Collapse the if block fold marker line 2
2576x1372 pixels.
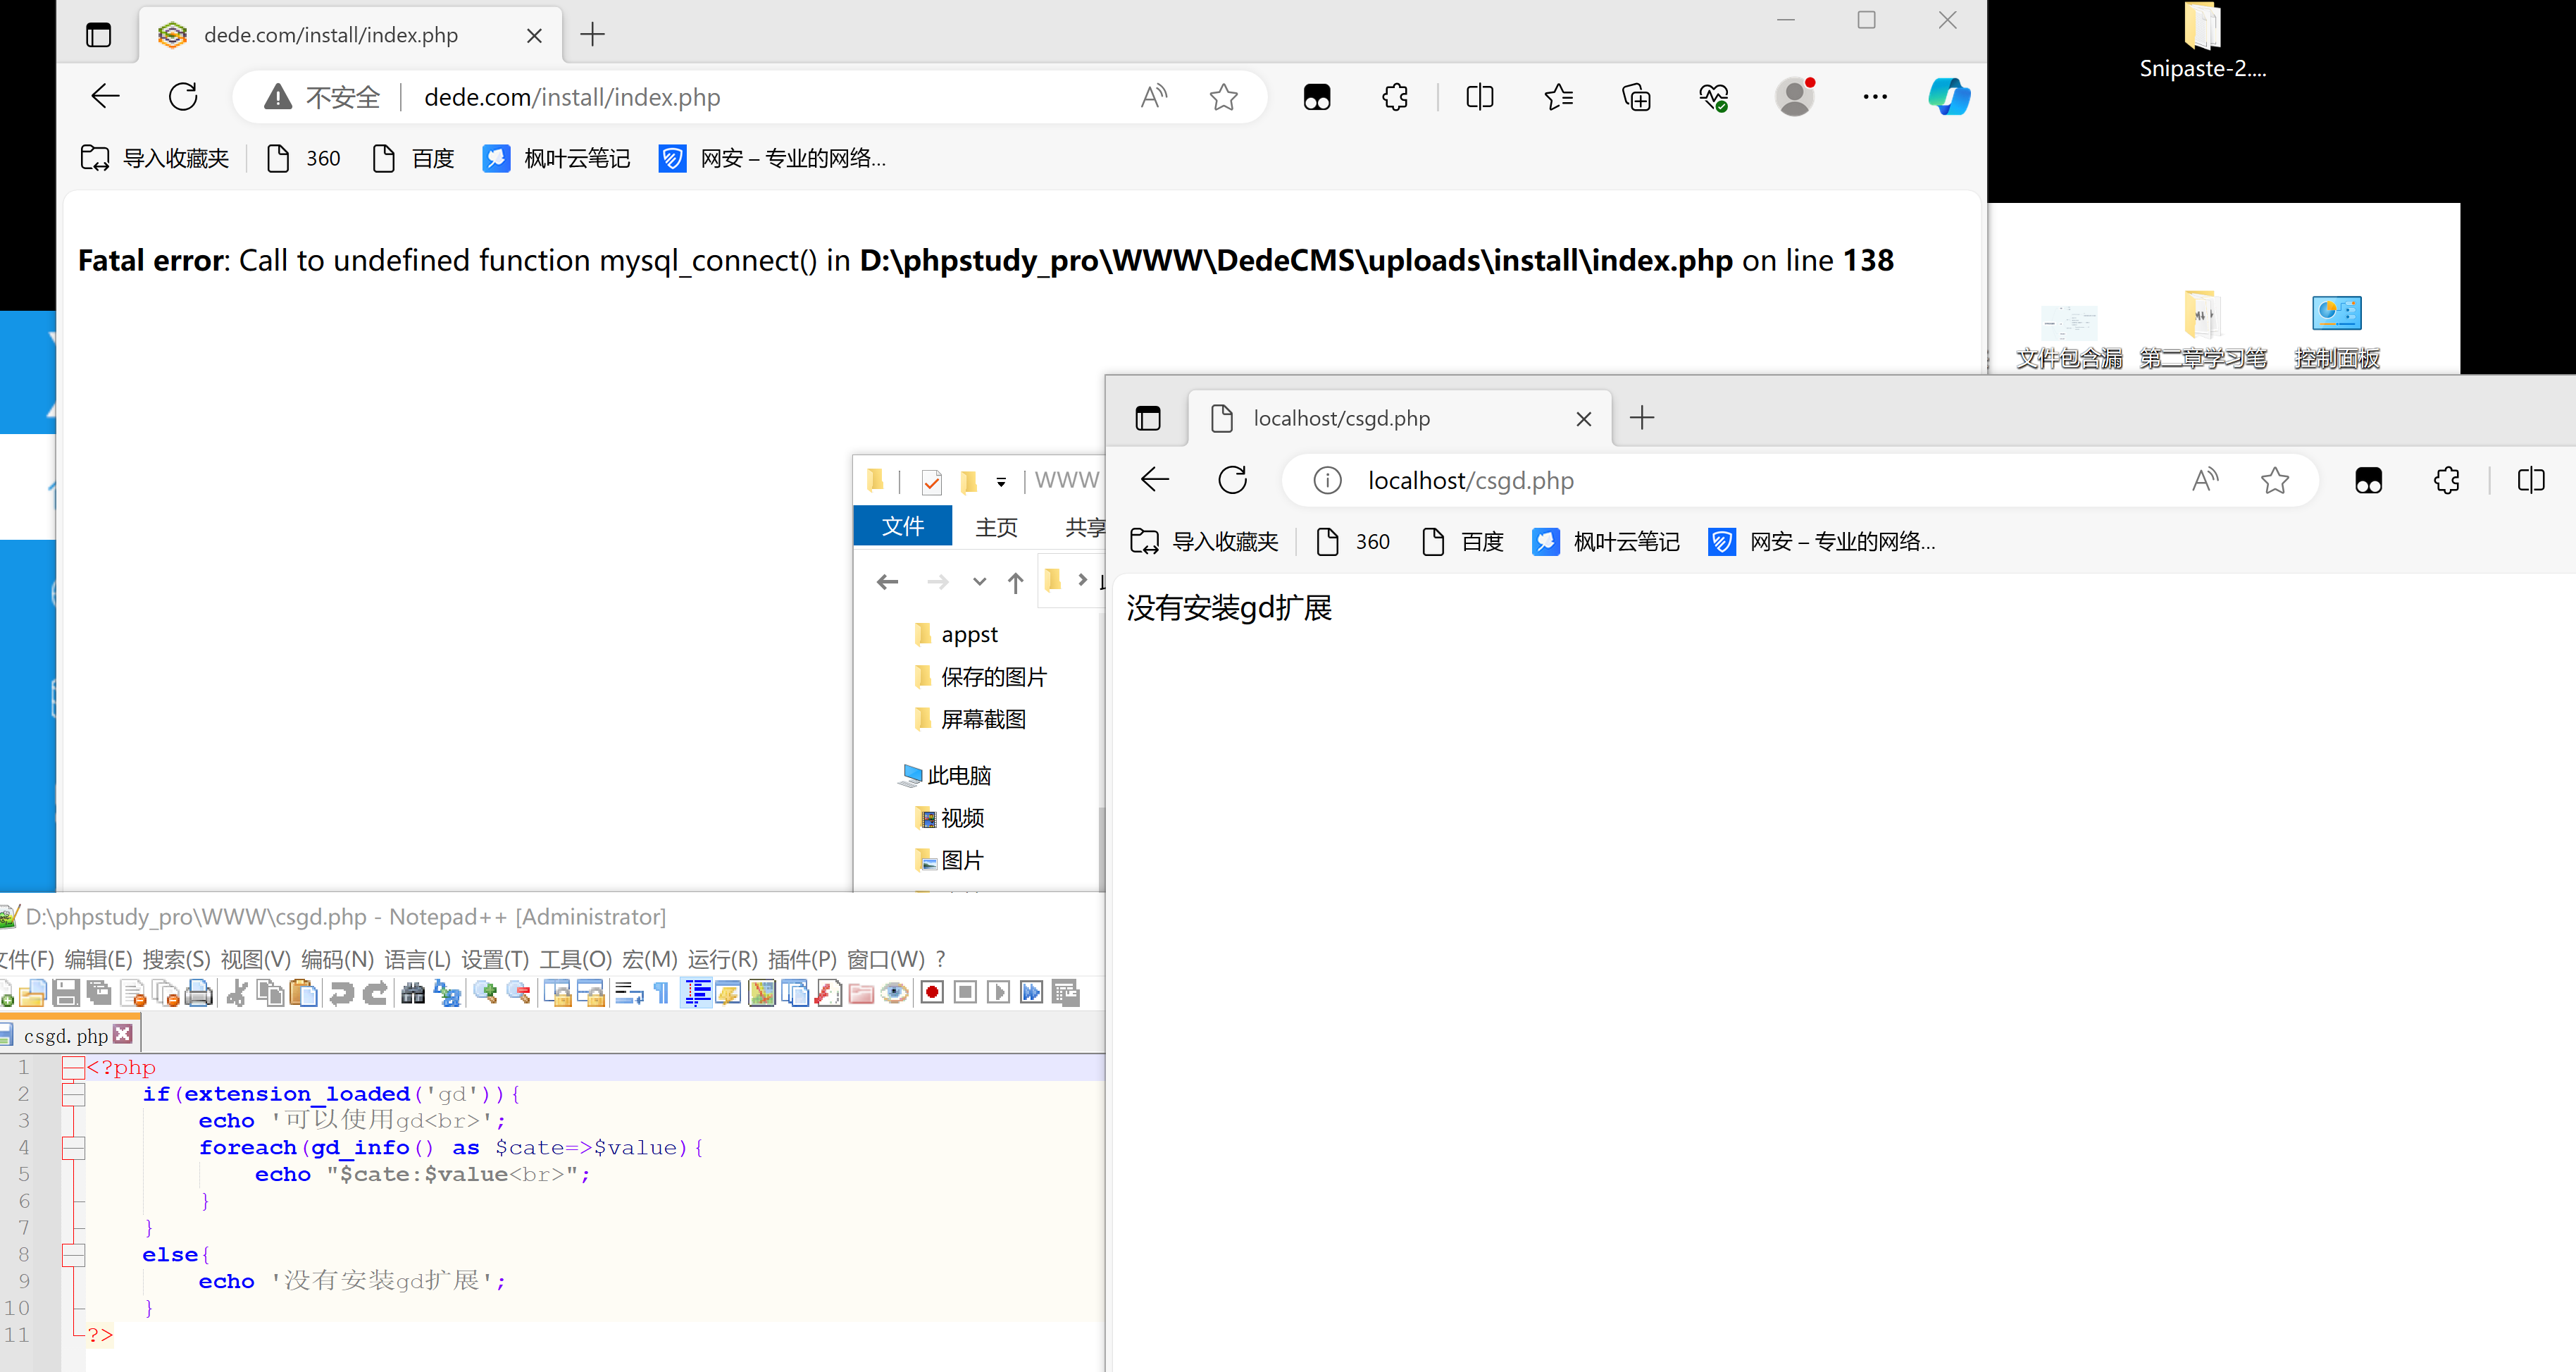point(73,1094)
